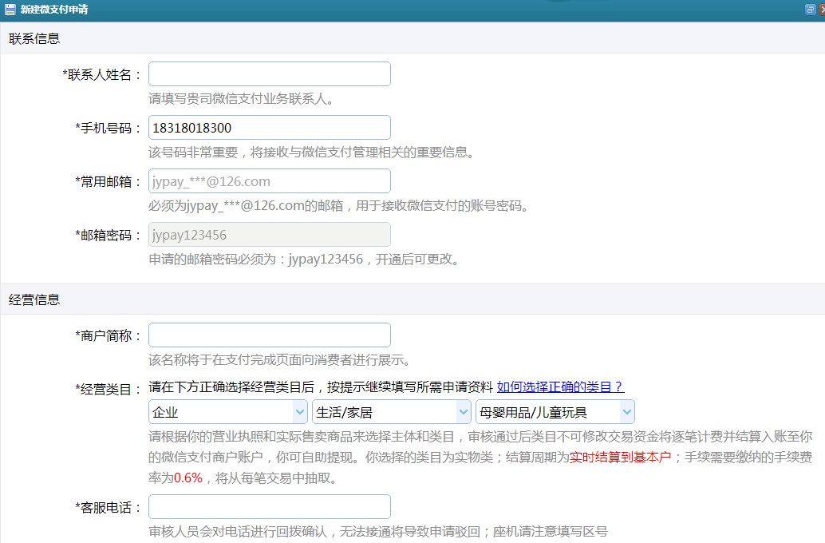
Task: Focus the 商户简称 input field
Action: pyautogui.click(x=270, y=335)
